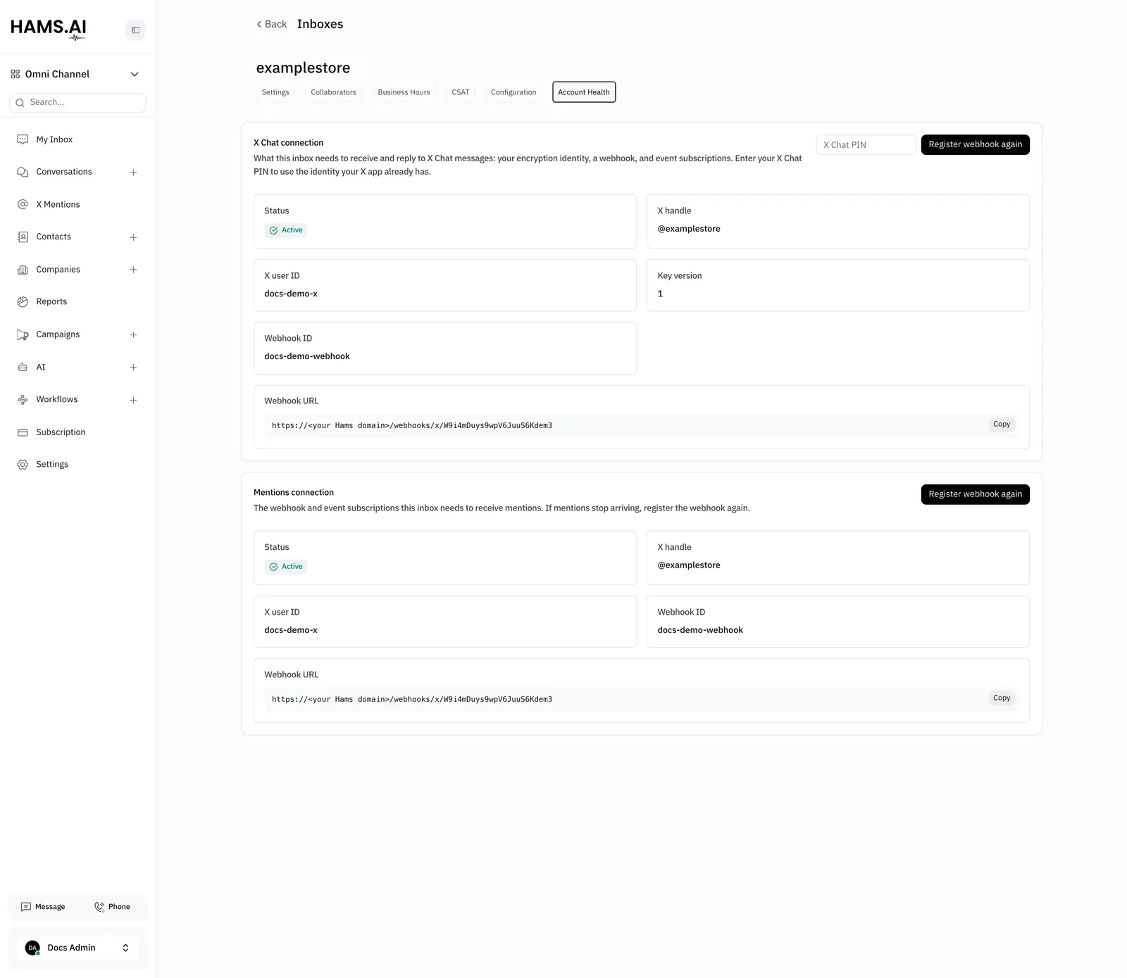Open the Companies page

58,270
